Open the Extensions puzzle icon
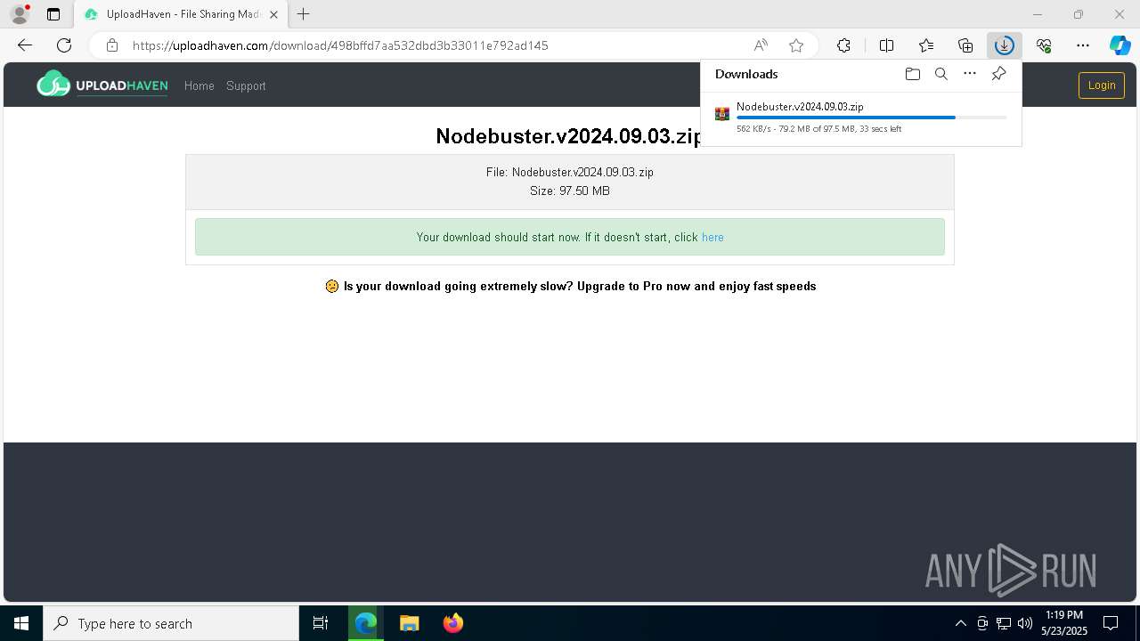This screenshot has width=1140, height=641. coord(843,45)
